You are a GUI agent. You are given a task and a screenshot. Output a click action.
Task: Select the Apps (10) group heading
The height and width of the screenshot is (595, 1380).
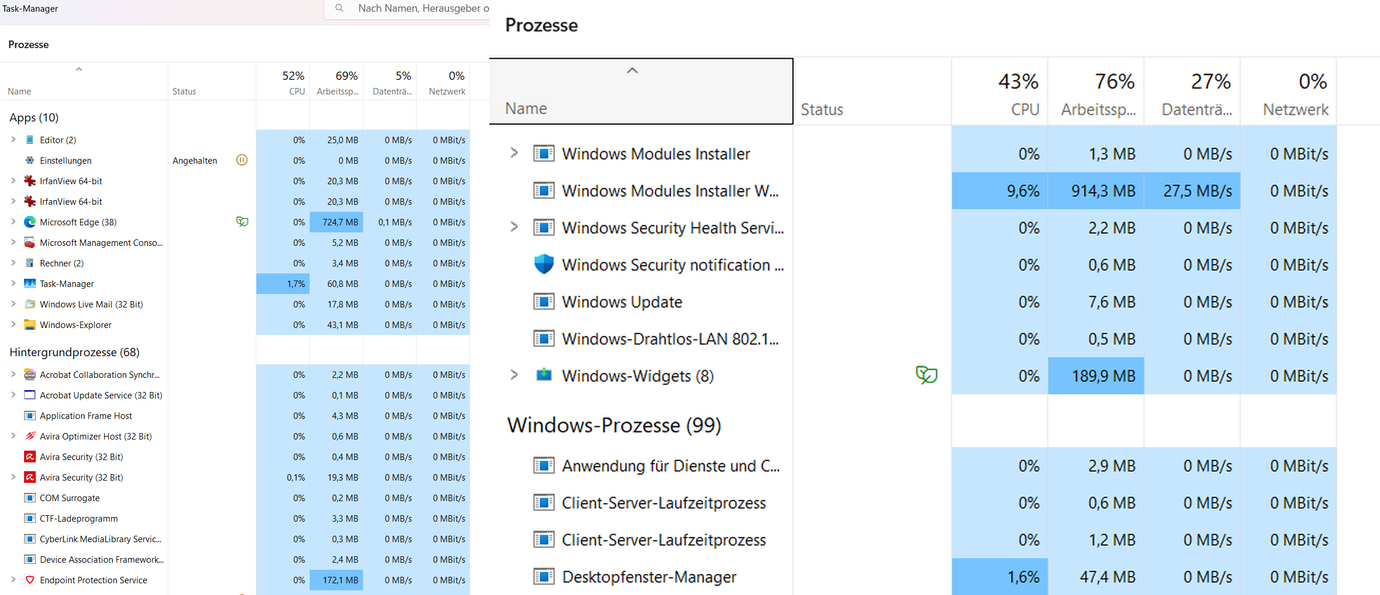[x=34, y=117]
